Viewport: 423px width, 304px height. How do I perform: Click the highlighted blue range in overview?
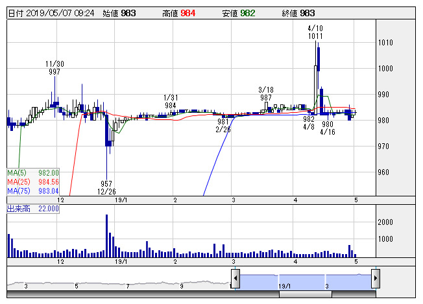(x=306, y=282)
